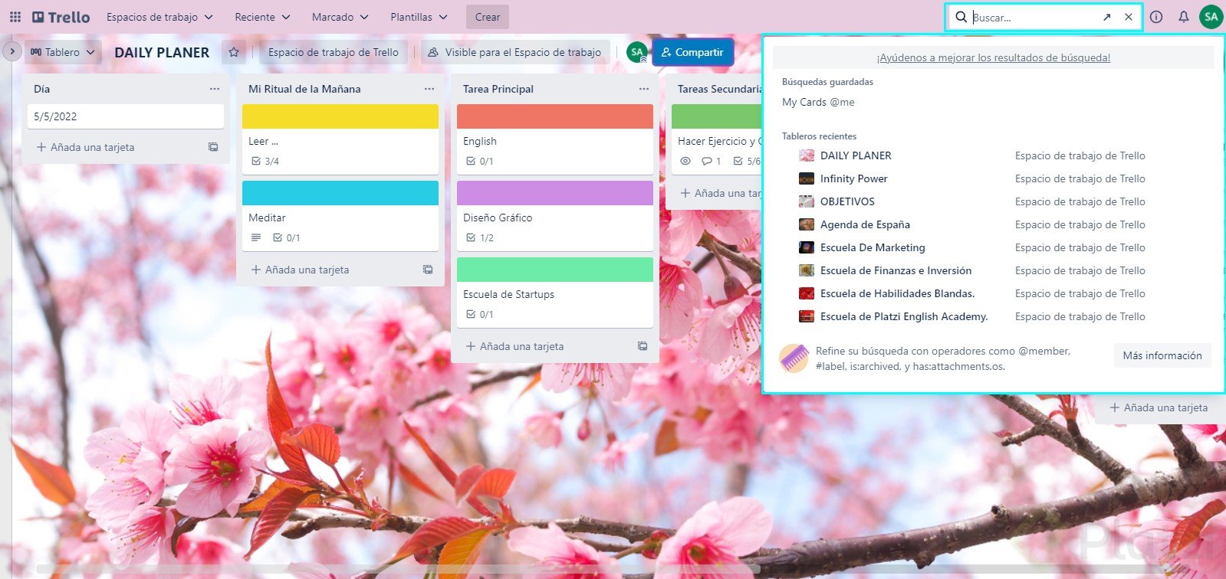Expand Espacios de trabajo menu
This screenshot has height=579, width=1226.
pos(159,17)
